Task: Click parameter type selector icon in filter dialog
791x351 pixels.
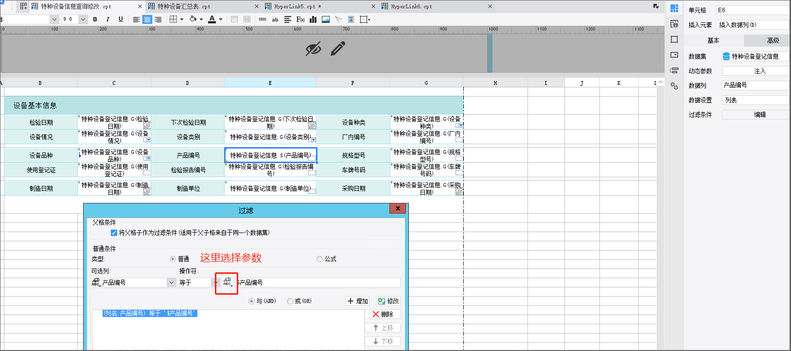Action: point(228,282)
